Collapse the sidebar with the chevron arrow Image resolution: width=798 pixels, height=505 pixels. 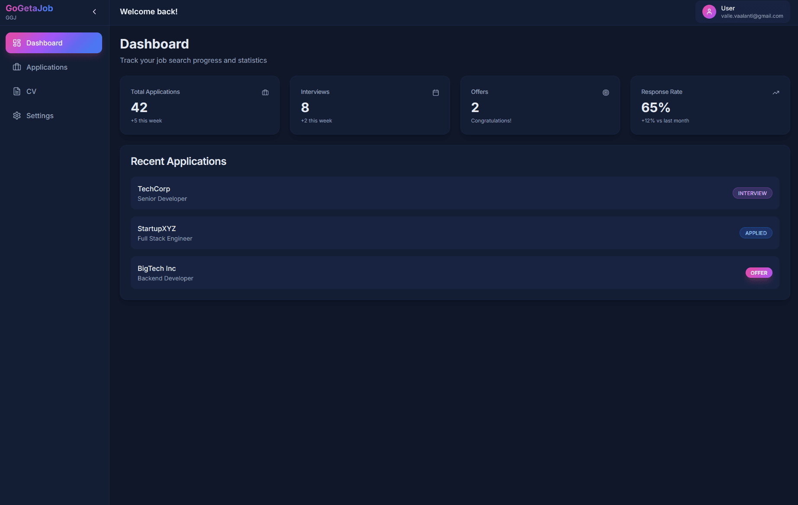pyautogui.click(x=94, y=12)
